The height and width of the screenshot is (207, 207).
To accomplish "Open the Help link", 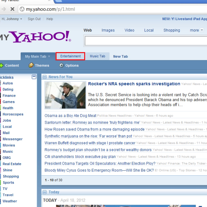I will point(50,19).
